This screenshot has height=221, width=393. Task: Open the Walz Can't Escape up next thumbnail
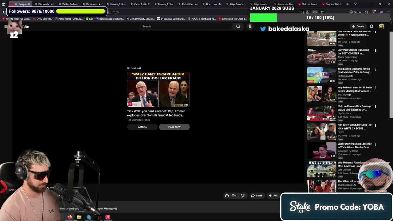(158, 89)
